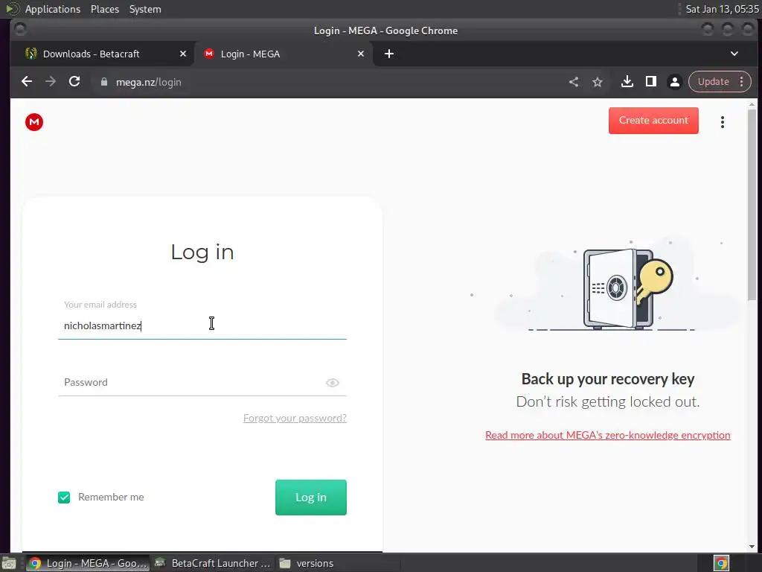Go back using browser back arrow

[27, 82]
